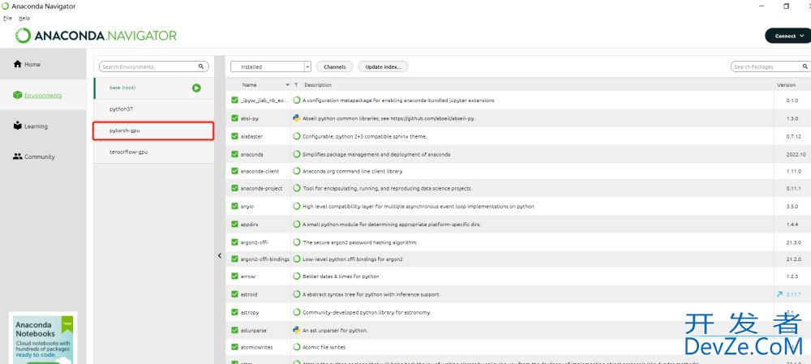Click the python icon beside absl-py description
Image resolution: width=811 pixels, height=364 pixels.
coord(296,118)
